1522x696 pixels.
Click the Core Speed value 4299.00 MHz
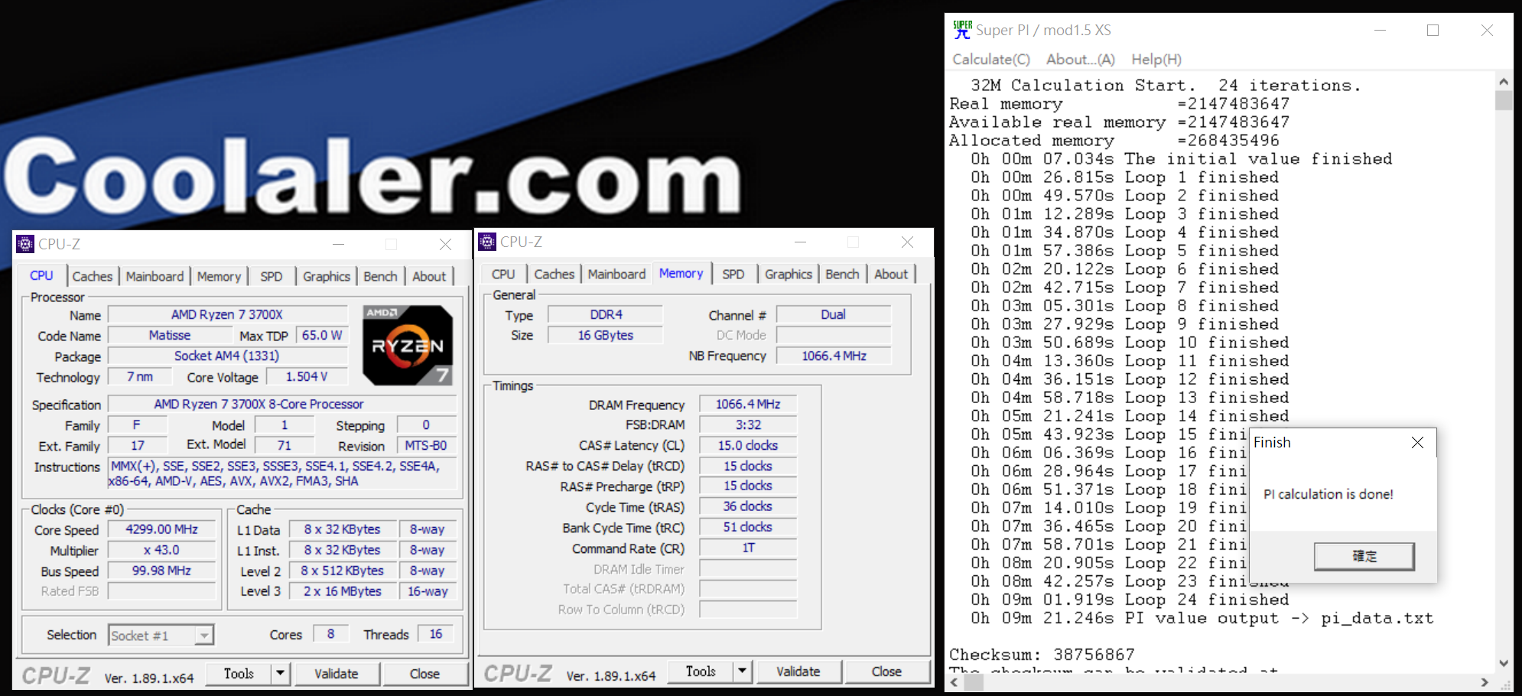pos(161,529)
